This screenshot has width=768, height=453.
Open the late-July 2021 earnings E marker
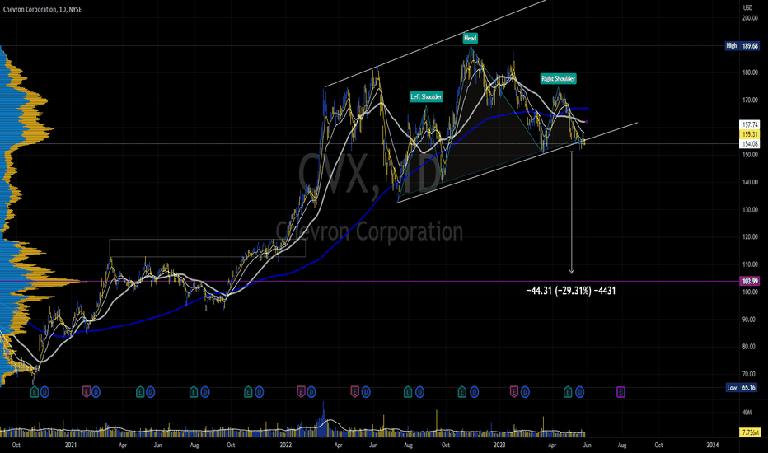pyautogui.click(x=194, y=392)
